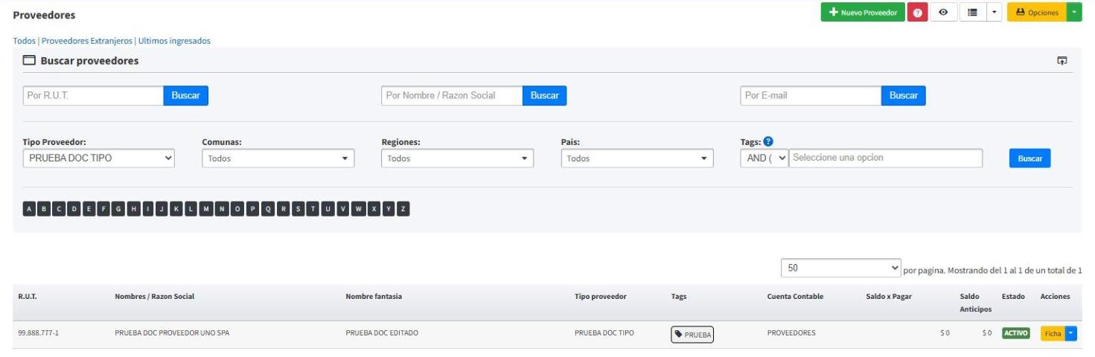Filter suppliers by letter T

[x=313, y=210]
